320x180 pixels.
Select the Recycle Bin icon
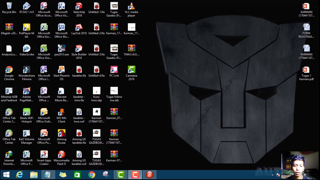[x=9, y=8]
